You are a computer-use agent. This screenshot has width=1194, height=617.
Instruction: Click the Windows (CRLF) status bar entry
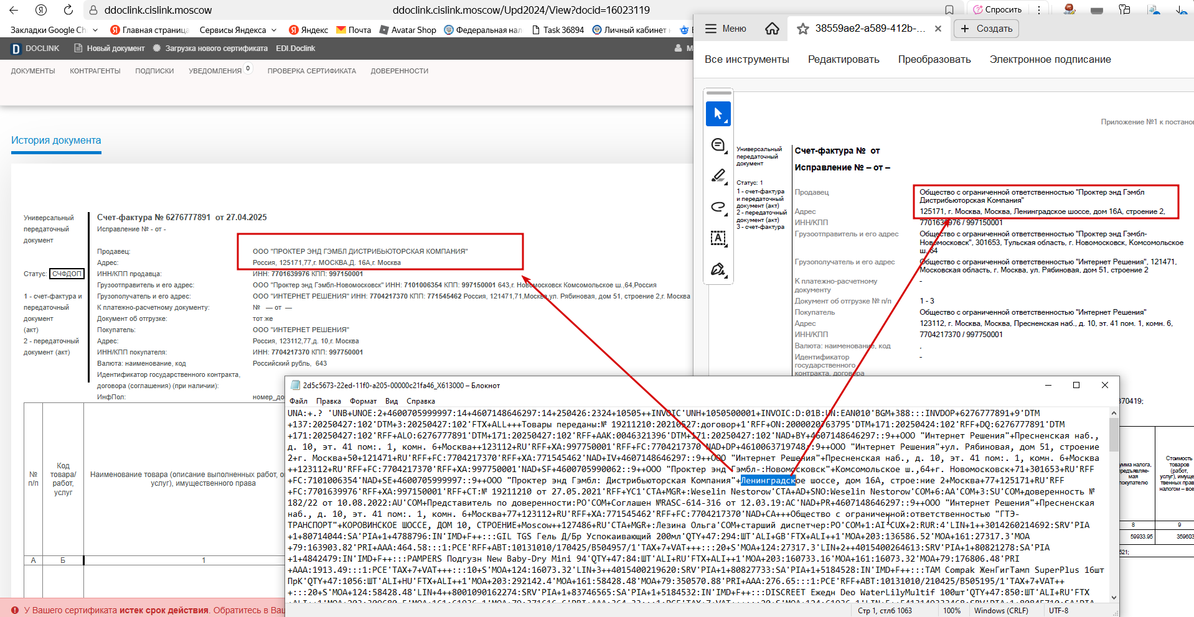tap(1001, 611)
